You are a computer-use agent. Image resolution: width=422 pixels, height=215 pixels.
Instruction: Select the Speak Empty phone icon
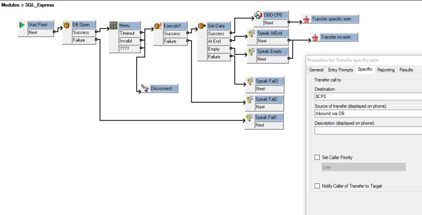point(252,51)
